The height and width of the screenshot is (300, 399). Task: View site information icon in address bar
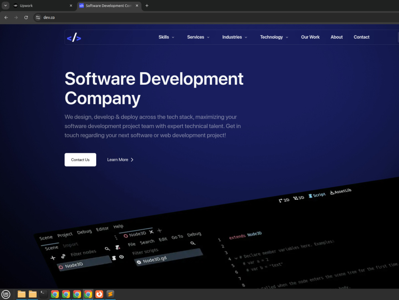click(x=38, y=18)
